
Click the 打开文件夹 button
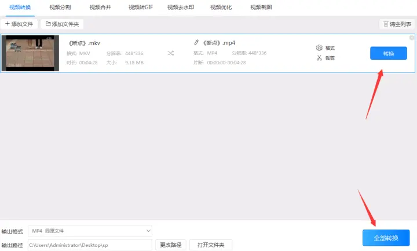pyautogui.click(x=211, y=245)
